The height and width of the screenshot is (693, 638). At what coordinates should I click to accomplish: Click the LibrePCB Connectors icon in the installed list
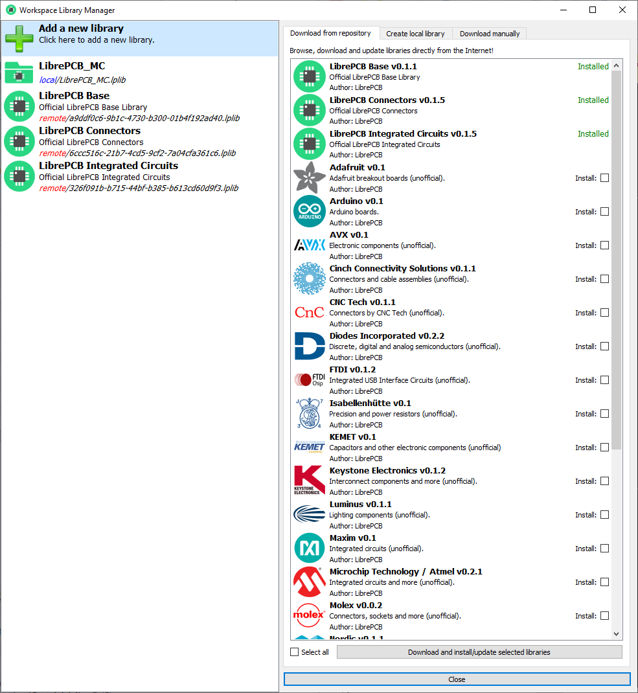click(19, 141)
